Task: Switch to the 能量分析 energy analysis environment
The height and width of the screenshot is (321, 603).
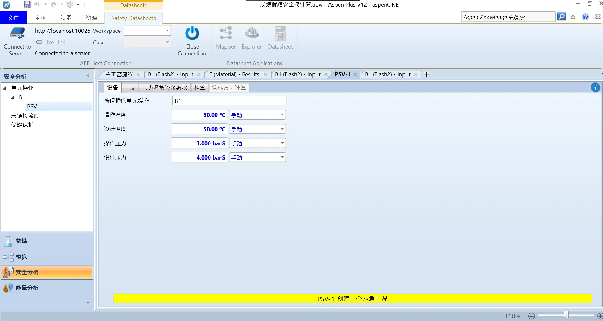Action: (27, 288)
